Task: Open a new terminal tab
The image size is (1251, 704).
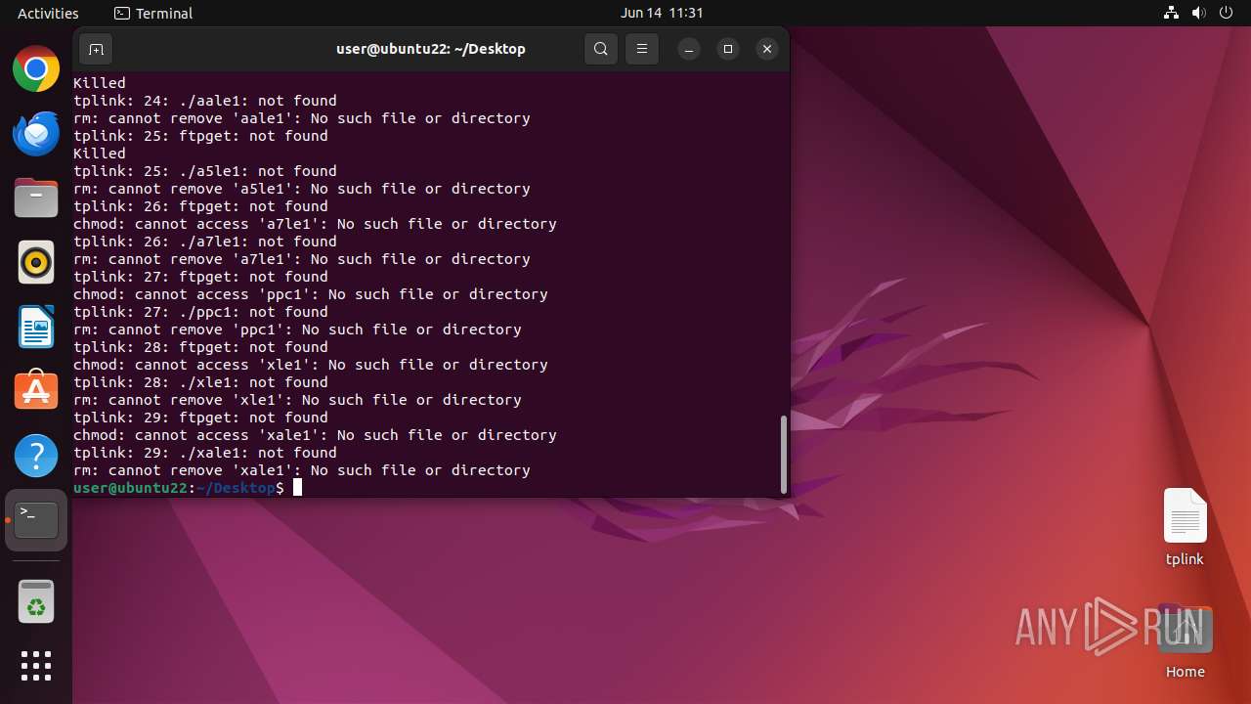Action: 96,49
